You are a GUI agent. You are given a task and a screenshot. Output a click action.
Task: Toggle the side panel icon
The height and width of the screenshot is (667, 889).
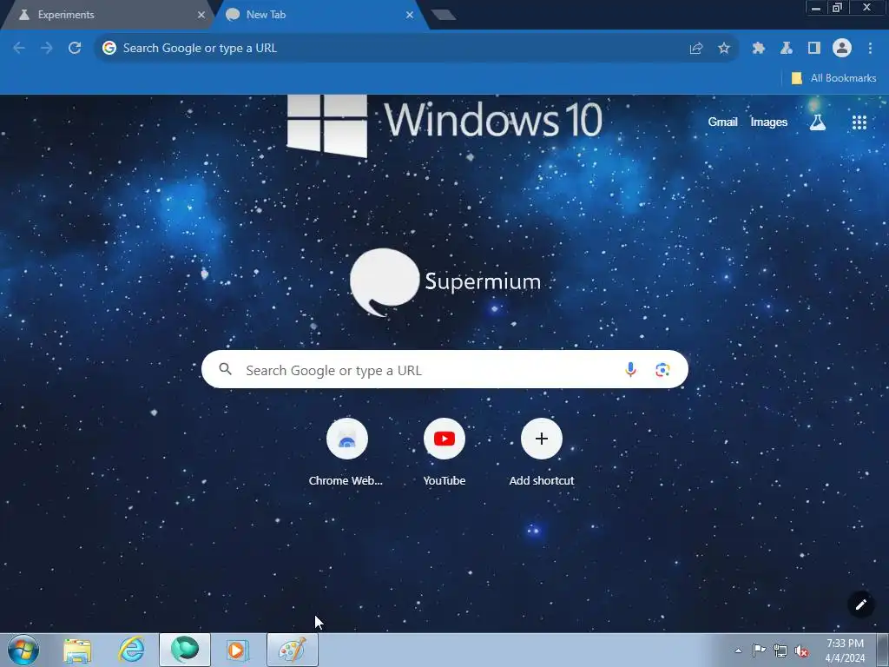pos(814,49)
